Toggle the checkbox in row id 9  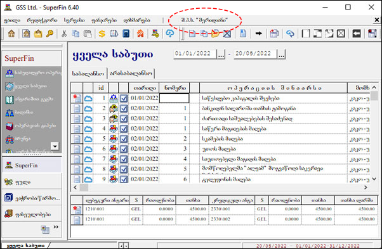tap(124, 179)
